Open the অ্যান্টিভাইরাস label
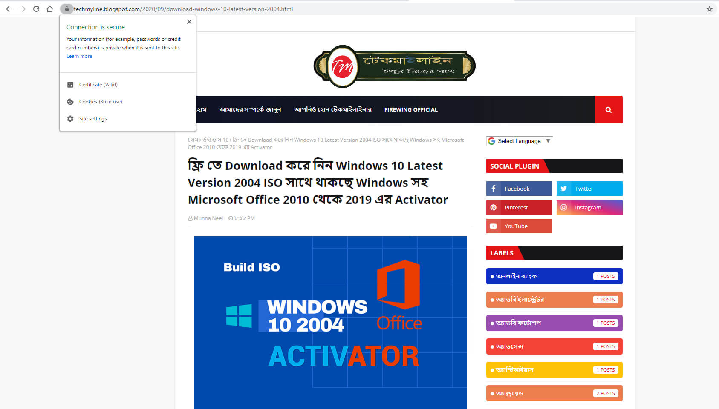 (554, 370)
